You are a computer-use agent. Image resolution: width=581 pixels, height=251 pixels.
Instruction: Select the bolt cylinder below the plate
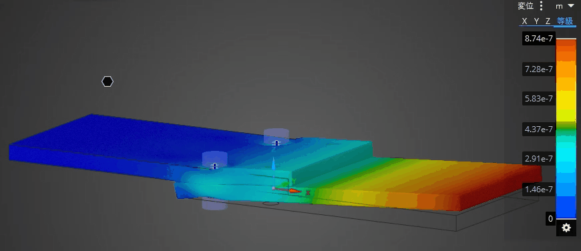pyautogui.click(x=214, y=204)
